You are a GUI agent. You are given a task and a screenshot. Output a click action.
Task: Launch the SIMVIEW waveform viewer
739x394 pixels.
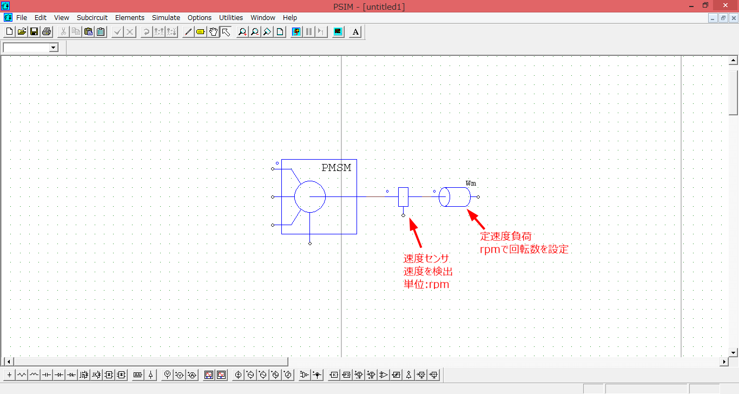click(338, 31)
